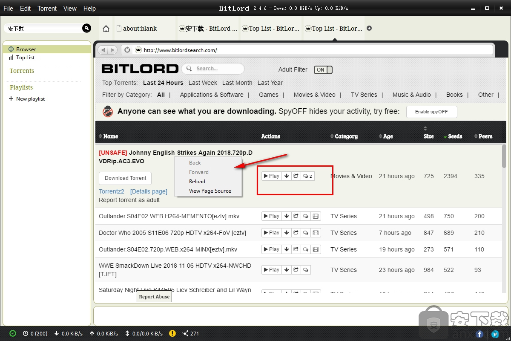Click the yellow warning icon in status bar

[172, 333]
